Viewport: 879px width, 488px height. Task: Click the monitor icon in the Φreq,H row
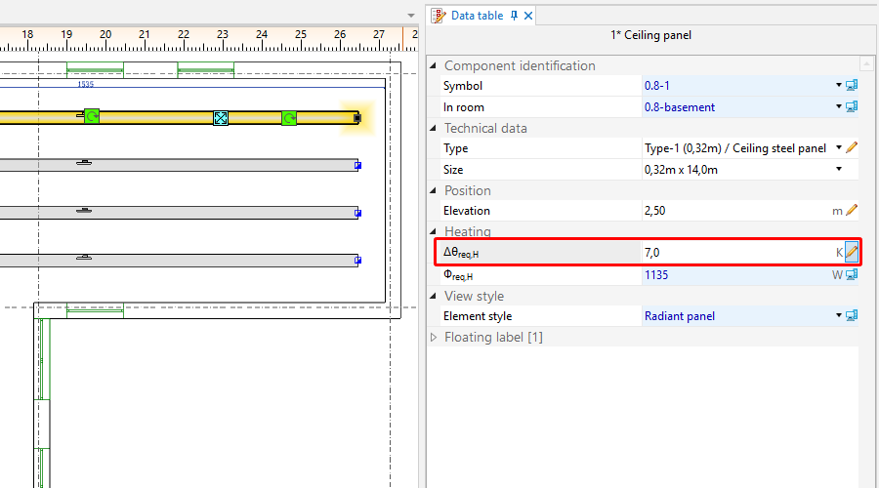[x=851, y=274]
